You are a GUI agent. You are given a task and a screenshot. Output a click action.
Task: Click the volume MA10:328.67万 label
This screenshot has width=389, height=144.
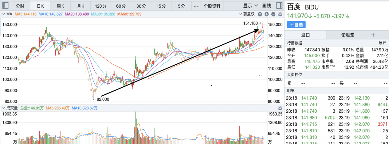point(84,108)
